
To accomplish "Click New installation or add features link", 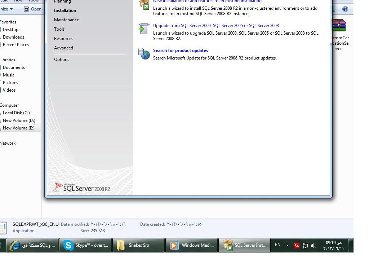I will point(208,1).
